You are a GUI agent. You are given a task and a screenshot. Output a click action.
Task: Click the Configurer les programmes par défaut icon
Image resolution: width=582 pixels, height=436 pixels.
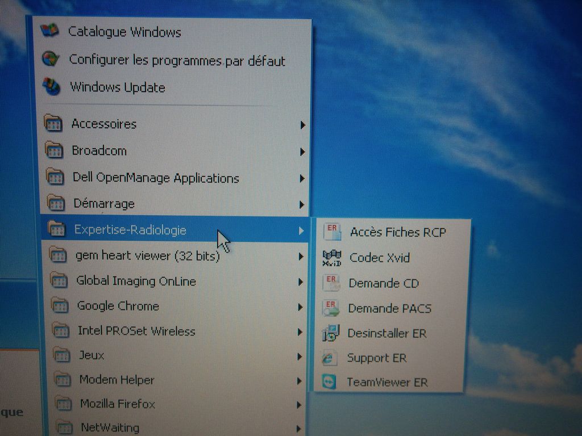pyautogui.click(x=50, y=58)
